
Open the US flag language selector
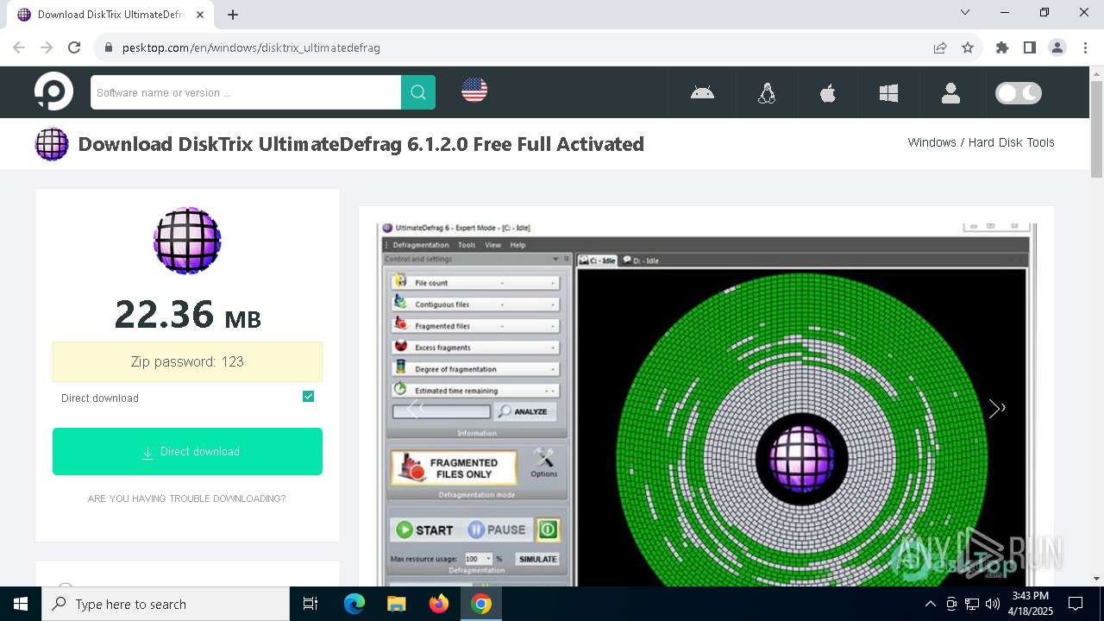[x=474, y=90]
